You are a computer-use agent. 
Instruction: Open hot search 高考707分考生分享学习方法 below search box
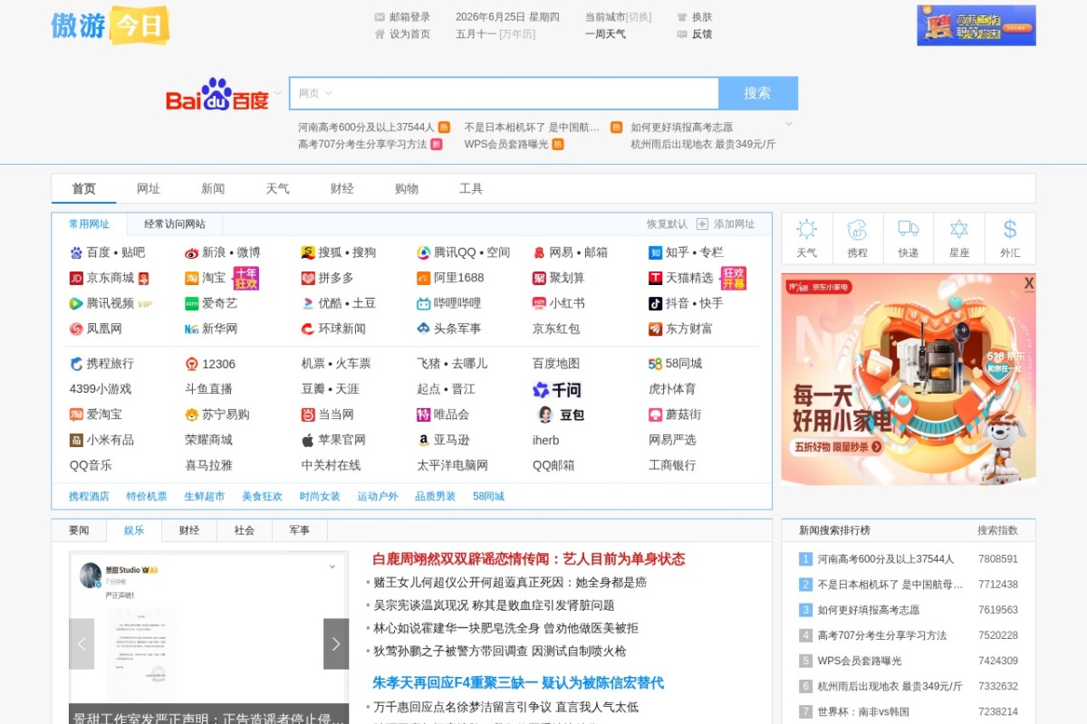point(362,144)
